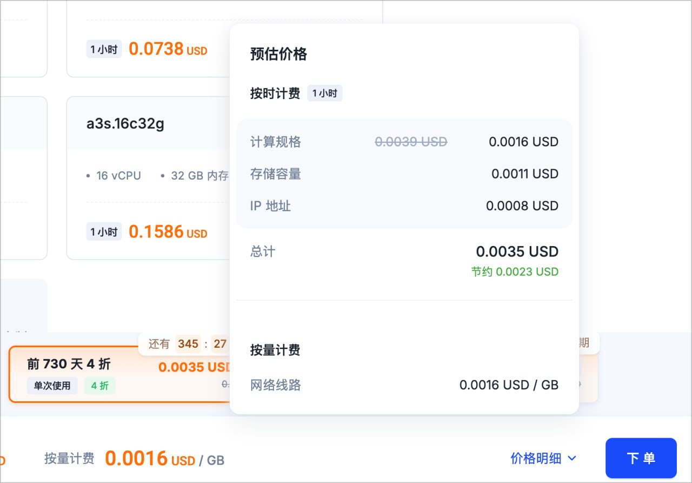
Task: Click the 0.0008 USD IP price
Action: (x=522, y=206)
